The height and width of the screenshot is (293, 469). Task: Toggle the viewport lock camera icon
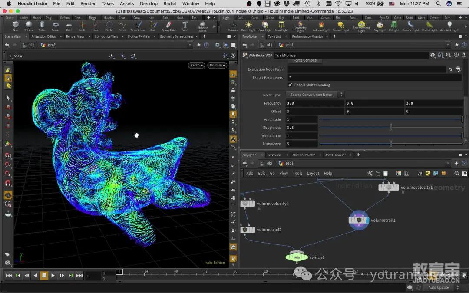pos(233,90)
